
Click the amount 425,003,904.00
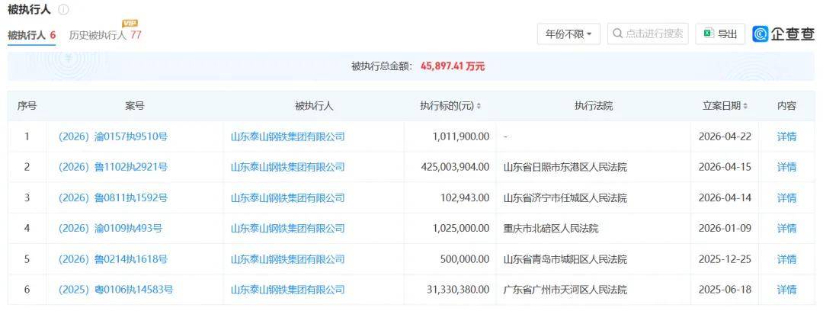(x=455, y=167)
